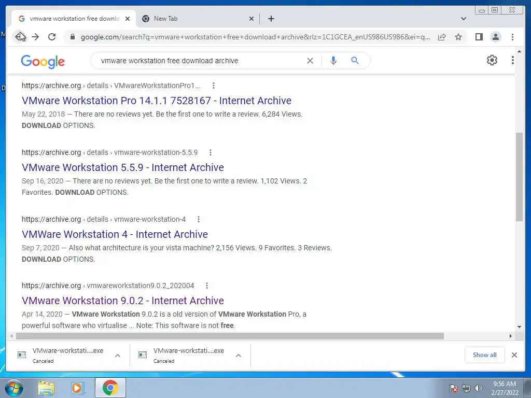531x398 pixels.
Task: Go back using the browser back arrow
Action: [x=19, y=37]
